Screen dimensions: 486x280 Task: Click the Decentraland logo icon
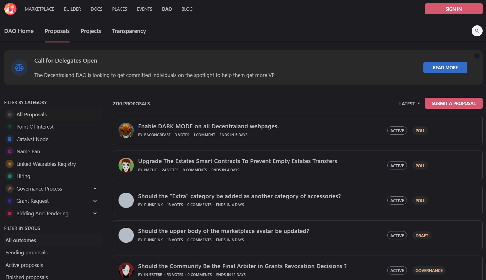[10, 9]
